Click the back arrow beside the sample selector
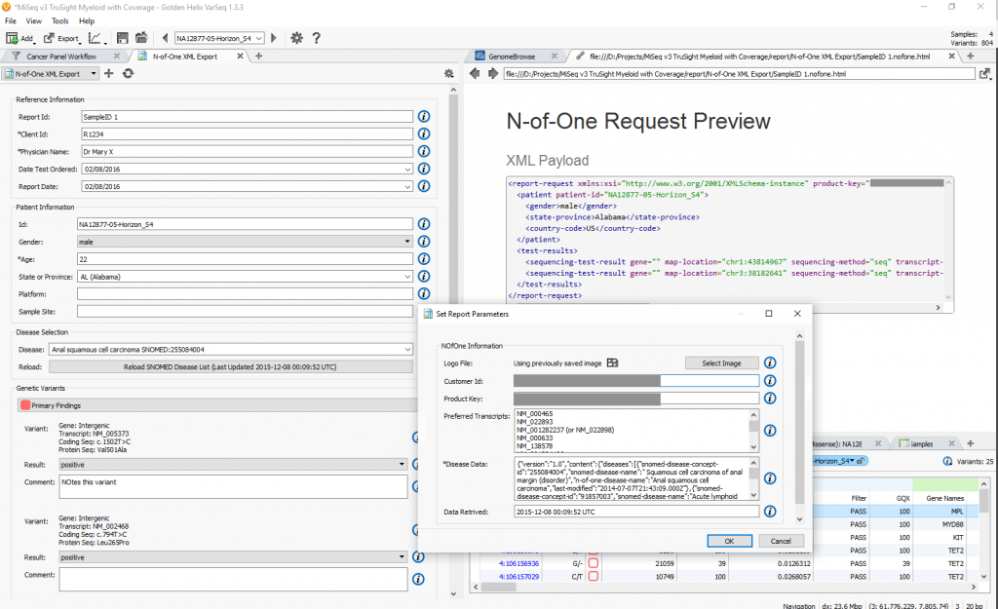Image resolution: width=998 pixels, height=609 pixels. [x=167, y=37]
